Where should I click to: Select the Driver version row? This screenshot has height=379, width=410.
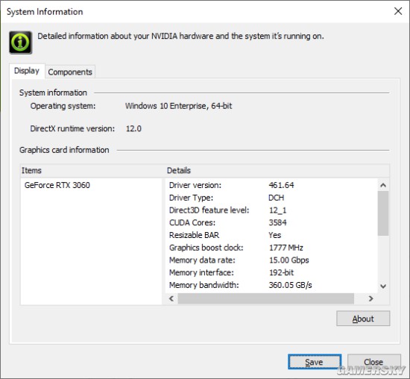[272, 185]
